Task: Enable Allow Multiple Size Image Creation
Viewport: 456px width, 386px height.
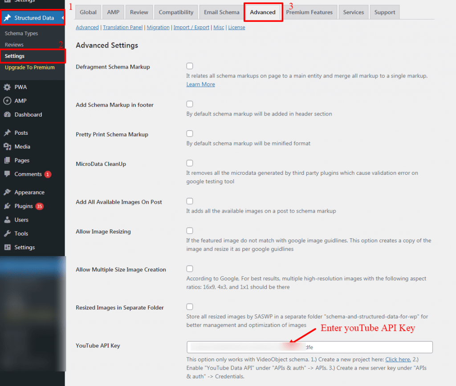Action: 190,269
